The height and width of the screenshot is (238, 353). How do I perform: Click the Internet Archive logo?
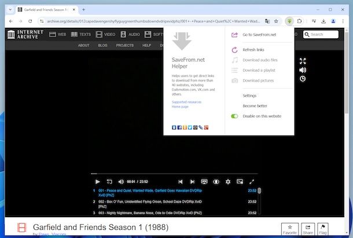pos(25,34)
